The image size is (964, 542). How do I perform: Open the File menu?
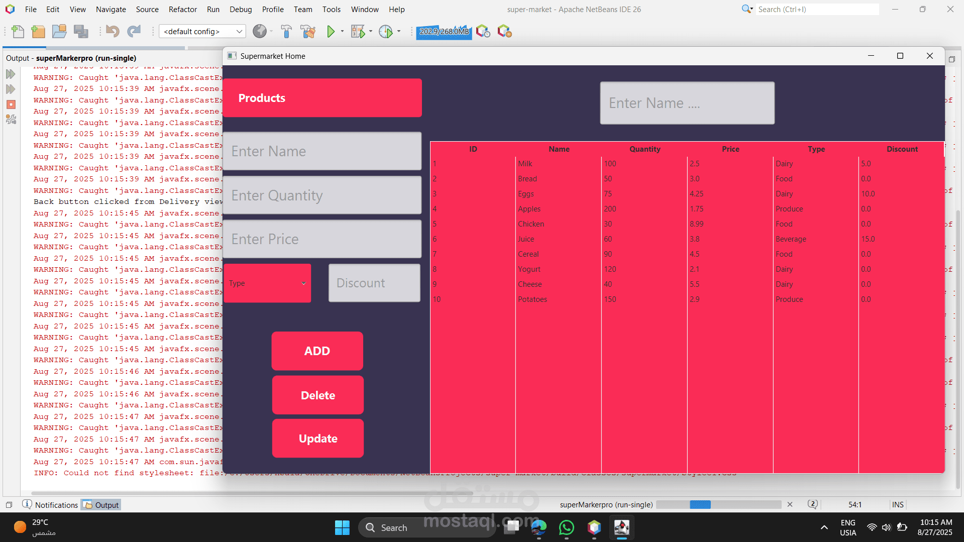coord(31,9)
